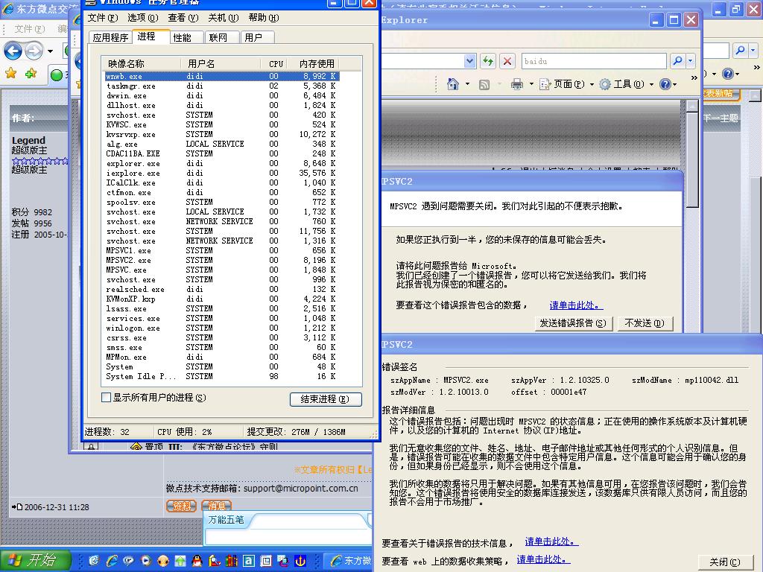Viewport: 763px width, 572px height.
Task: Click the magnifier search quick launch icon
Action: coord(214,561)
